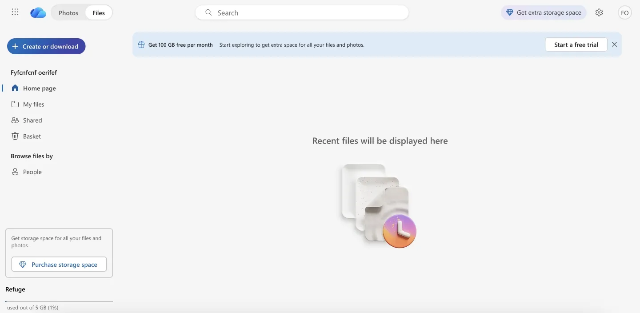Open the search suggestions field

point(302,12)
